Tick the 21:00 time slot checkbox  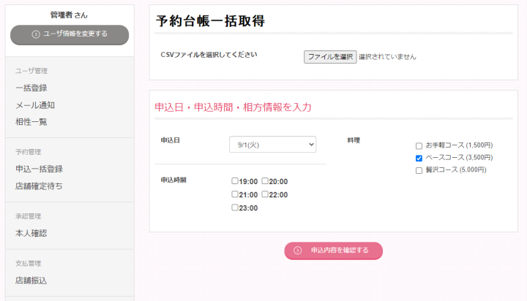pyautogui.click(x=235, y=194)
